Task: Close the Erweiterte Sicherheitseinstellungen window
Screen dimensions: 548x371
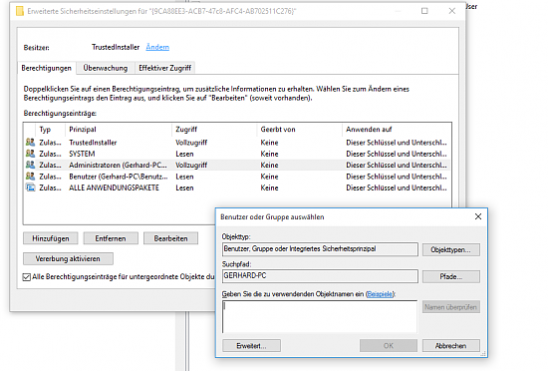Action: coord(452,11)
